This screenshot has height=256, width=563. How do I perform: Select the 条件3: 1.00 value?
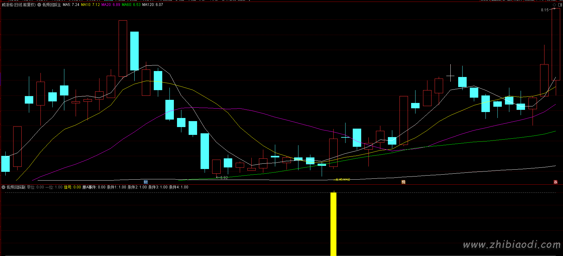click(158, 187)
